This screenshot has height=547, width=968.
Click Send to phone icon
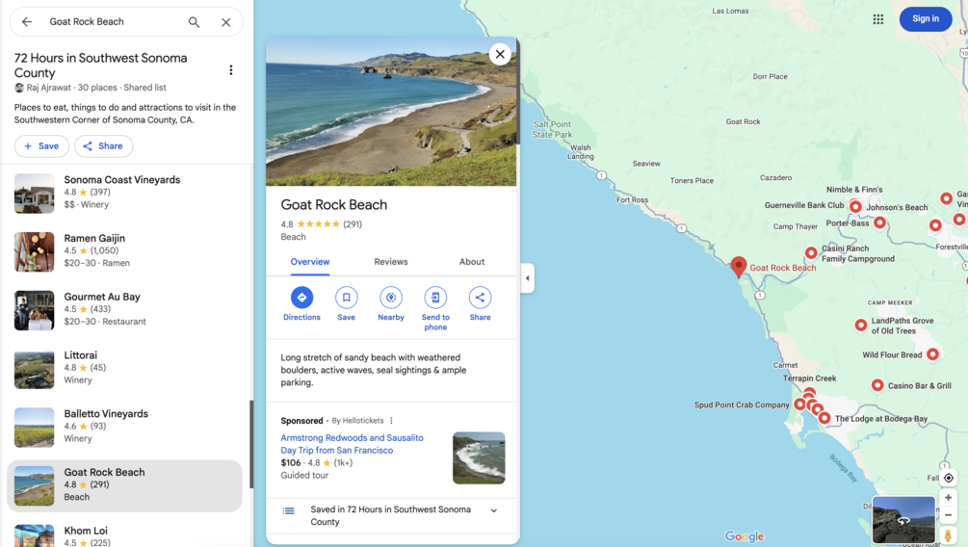435,298
